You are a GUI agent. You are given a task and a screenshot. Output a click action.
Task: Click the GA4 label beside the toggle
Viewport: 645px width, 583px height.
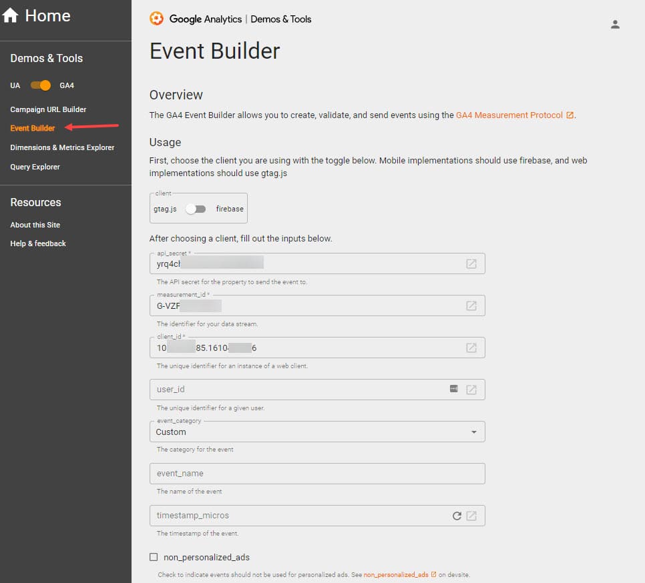coord(67,85)
